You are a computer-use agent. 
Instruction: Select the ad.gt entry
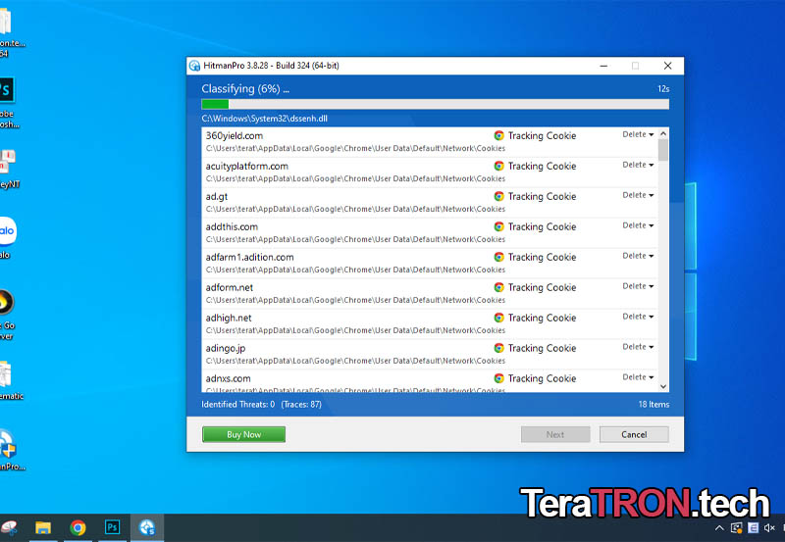click(x=430, y=203)
